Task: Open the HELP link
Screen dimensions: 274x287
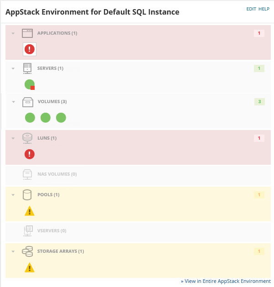Action: click(264, 9)
